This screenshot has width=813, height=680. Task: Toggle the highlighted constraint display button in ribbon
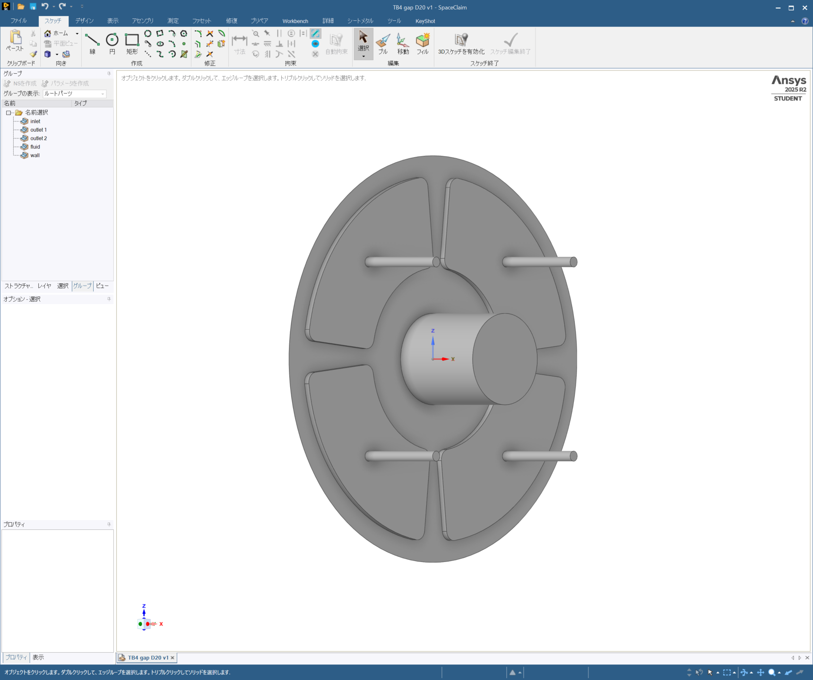click(315, 34)
